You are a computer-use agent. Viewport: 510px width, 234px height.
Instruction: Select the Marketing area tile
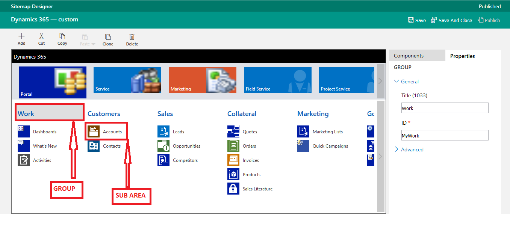203,80
